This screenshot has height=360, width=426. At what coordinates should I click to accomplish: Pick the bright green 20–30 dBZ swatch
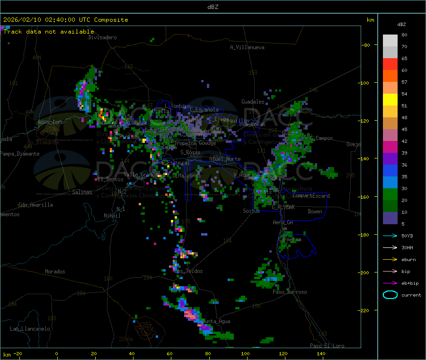pyautogui.click(x=390, y=194)
